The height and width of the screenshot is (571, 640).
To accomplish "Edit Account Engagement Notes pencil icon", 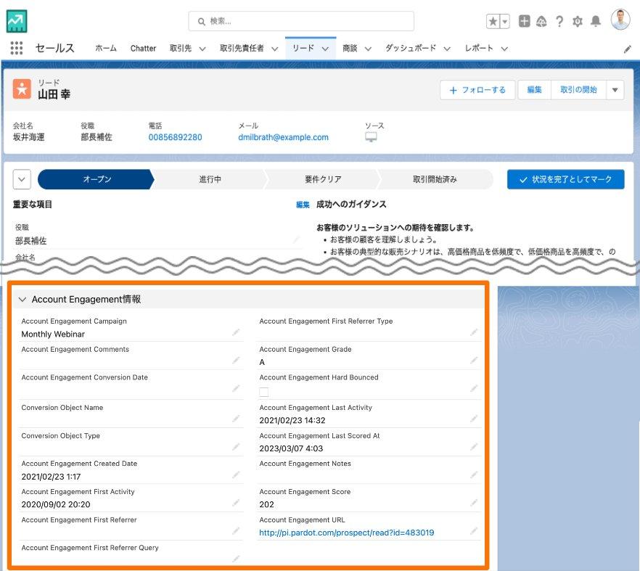I will pos(474,475).
